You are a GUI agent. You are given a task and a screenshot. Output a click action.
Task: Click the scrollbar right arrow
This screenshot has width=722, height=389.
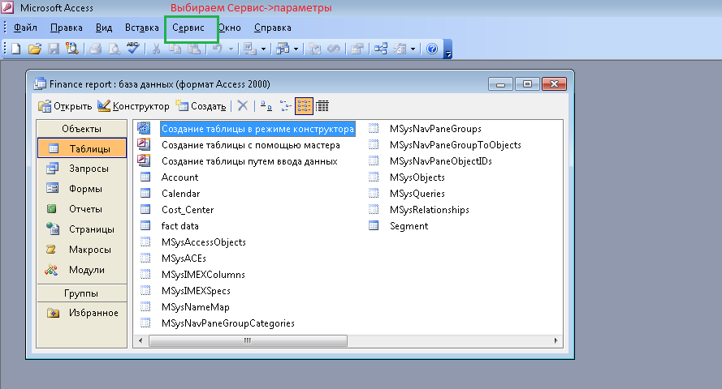pos(556,340)
